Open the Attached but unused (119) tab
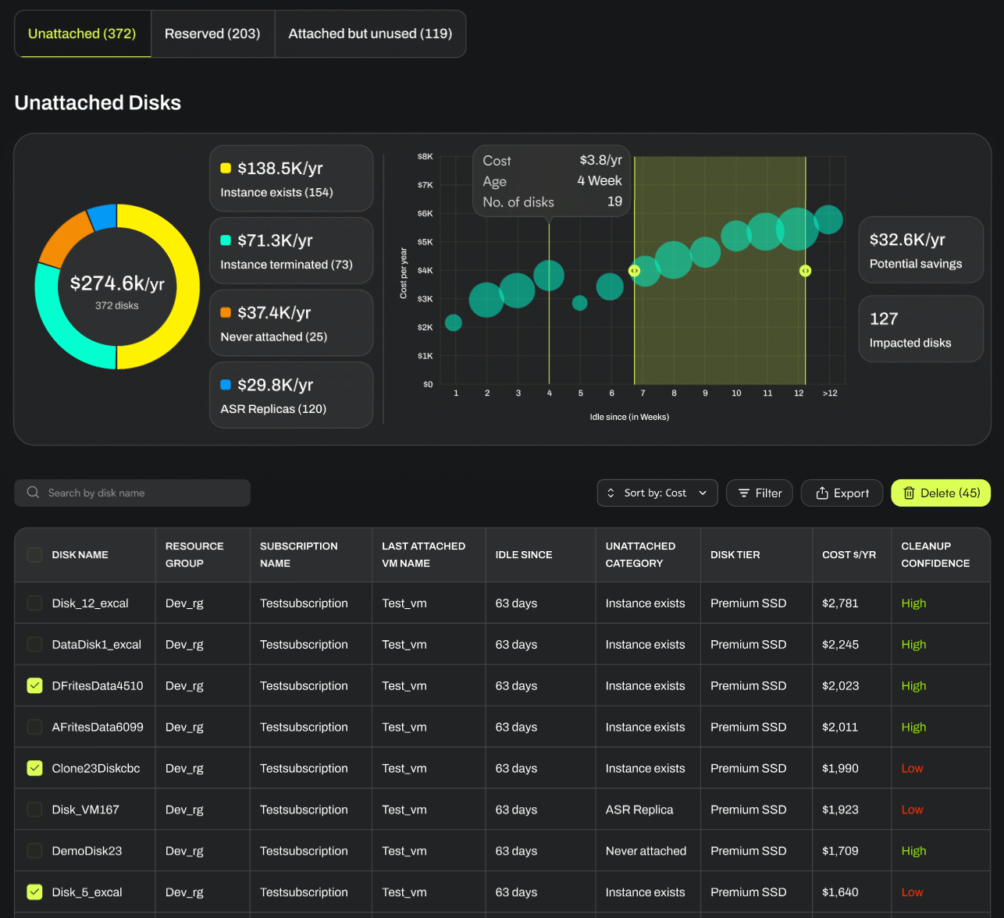Viewport: 1004px width, 918px height. click(370, 34)
